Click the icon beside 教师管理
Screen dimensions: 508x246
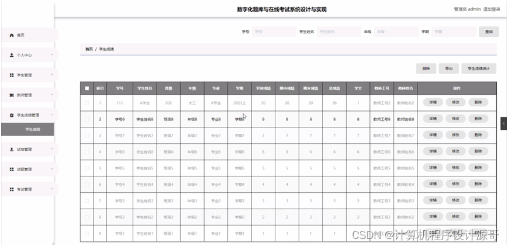coord(12,95)
